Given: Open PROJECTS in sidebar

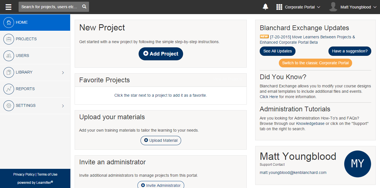Looking at the screenshot, I should click(35, 39).
